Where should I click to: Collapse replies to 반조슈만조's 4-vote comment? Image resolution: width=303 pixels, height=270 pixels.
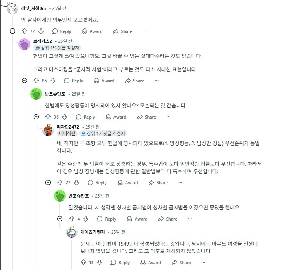[60, 219]
